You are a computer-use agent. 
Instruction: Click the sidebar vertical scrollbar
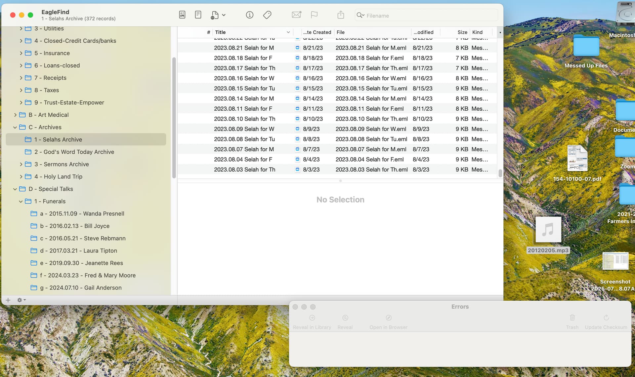174,118
